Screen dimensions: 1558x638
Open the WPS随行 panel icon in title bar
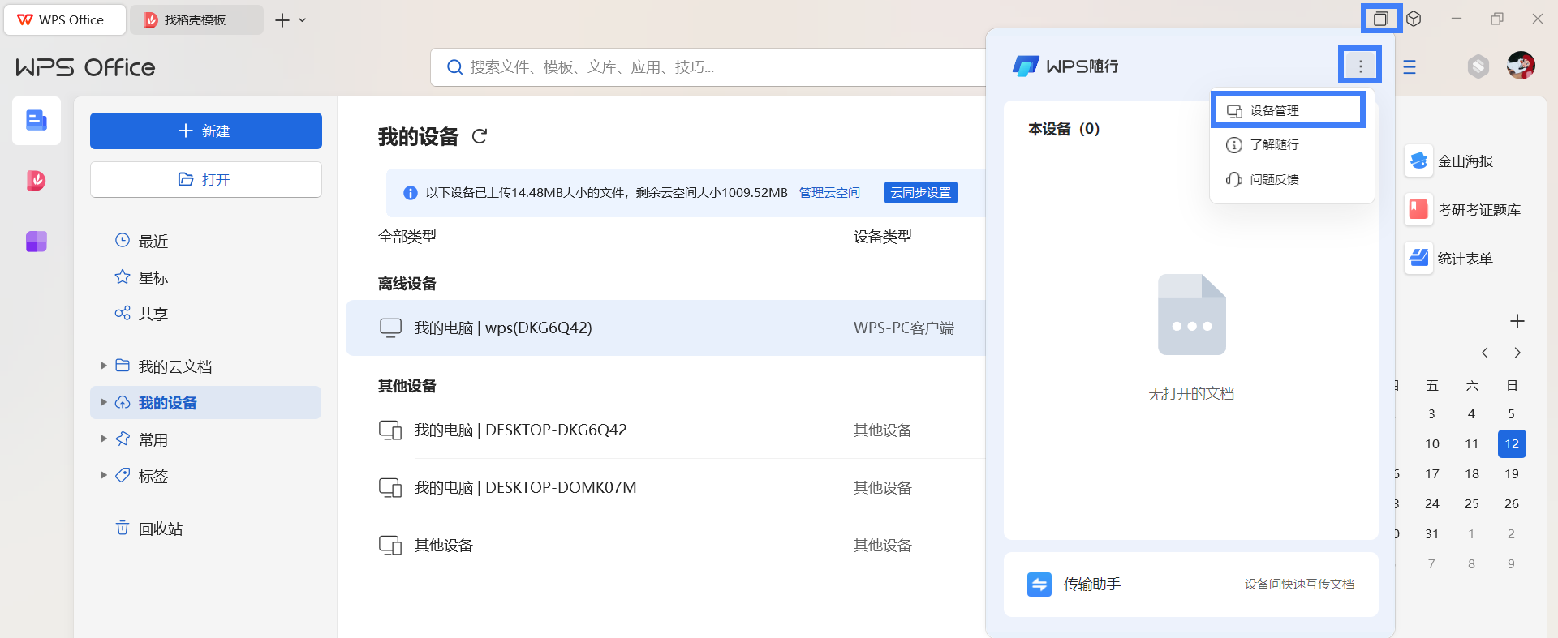pos(1380,19)
